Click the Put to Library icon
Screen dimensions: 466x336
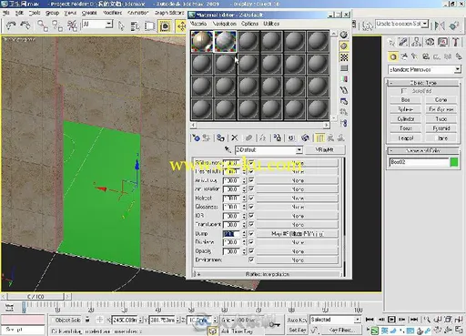point(278,138)
